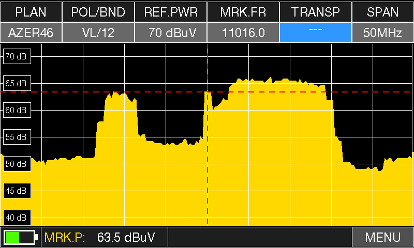Adjust the 70 dBuV reference power
This screenshot has height=248, width=414.
(x=171, y=33)
